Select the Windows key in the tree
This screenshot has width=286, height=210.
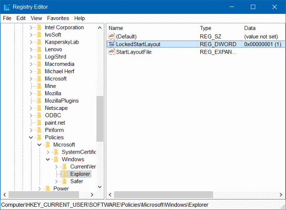click(x=73, y=159)
